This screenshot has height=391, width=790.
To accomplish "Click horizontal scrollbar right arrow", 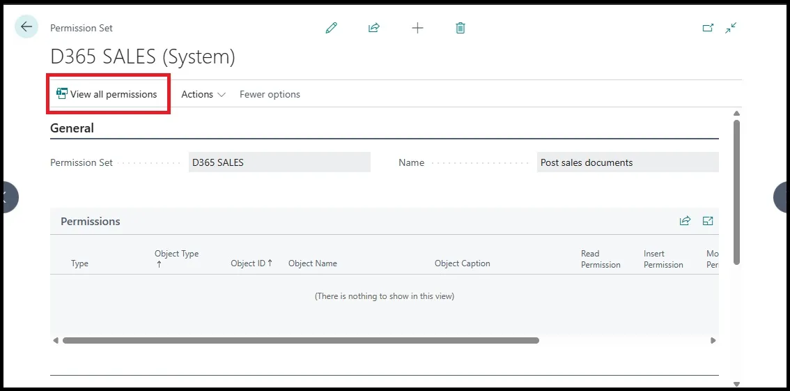I will [713, 341].
